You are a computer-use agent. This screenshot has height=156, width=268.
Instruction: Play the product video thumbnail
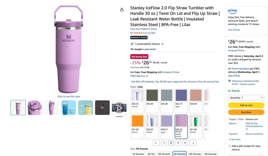[119, 108]
